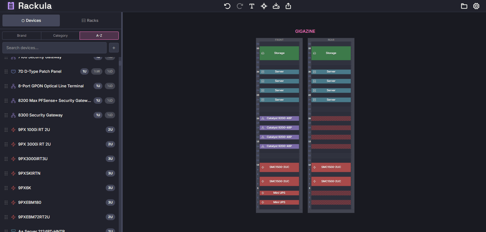
Task: Switch sorting to Category
Action: click(60, 35)
